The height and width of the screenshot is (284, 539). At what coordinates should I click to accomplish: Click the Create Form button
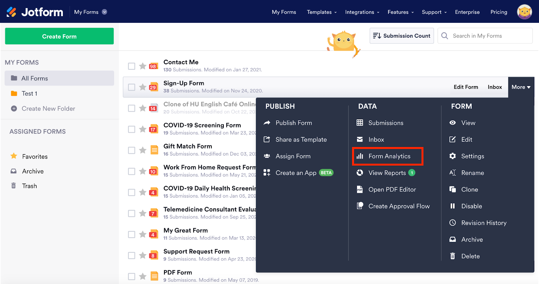[x=59, y=36]
